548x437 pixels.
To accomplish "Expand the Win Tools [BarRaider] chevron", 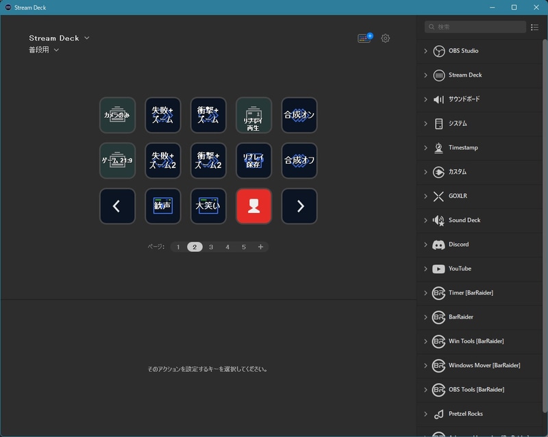I will (425, 341).
